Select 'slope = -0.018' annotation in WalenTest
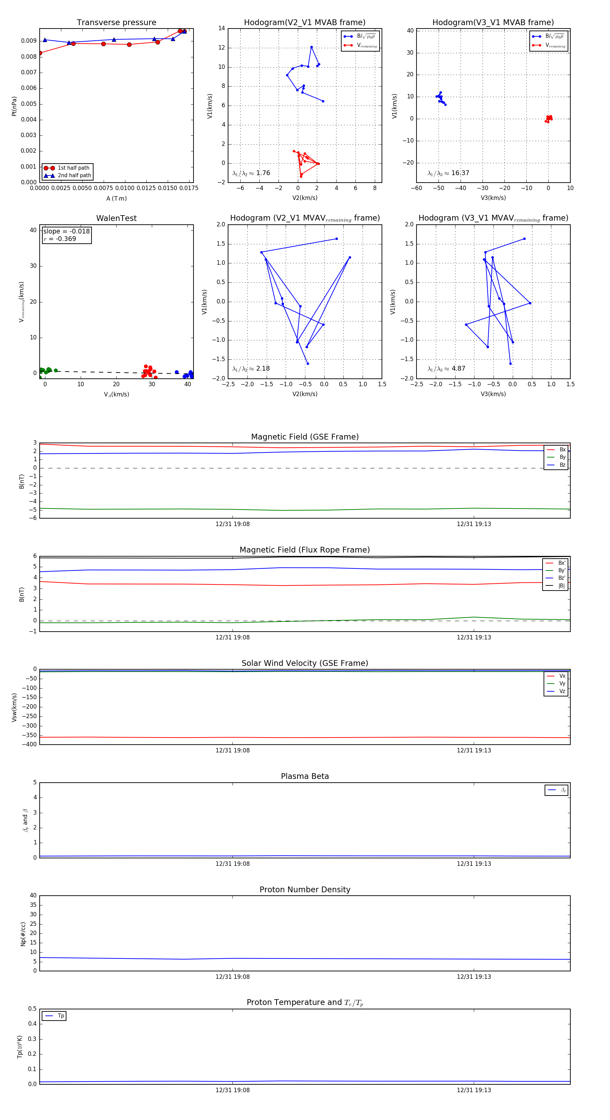The width and height of the screenshot is (610, 1120). click(x=66, y=231)
